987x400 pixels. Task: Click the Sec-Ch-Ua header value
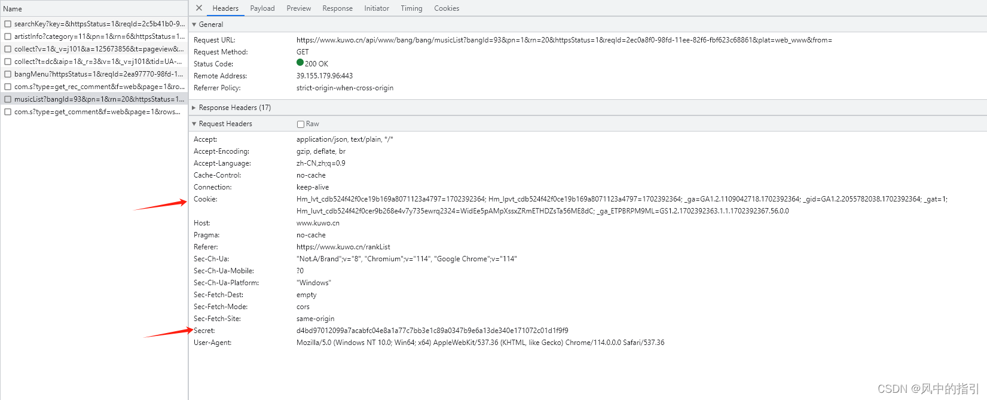[407, 259]
